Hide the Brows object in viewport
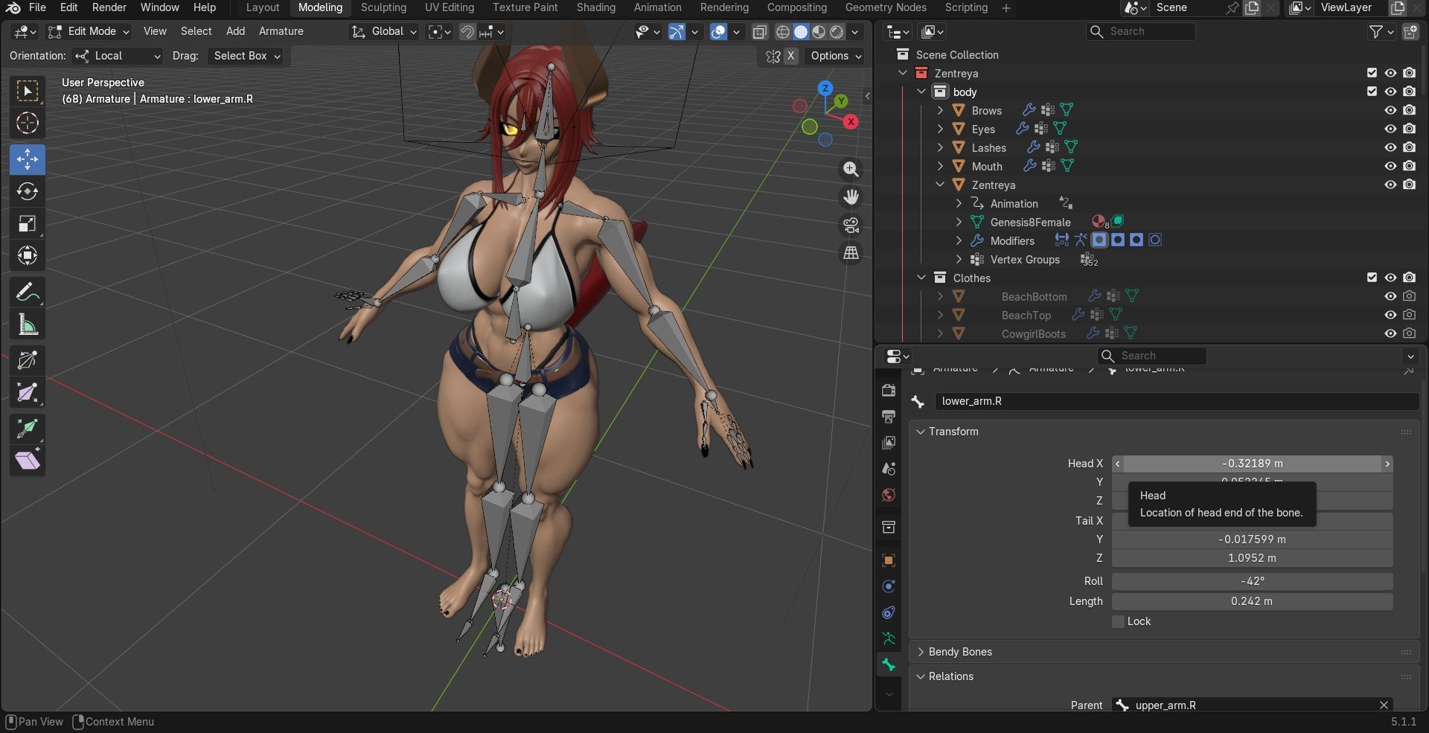The image size is (1429, 733). click(x=1390, y=110)
